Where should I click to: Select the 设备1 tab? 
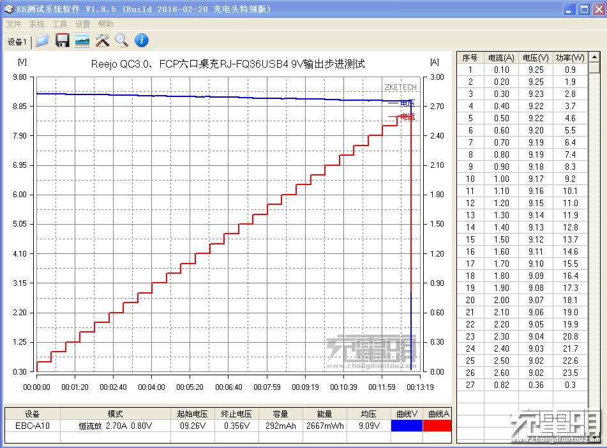[17, 42]
